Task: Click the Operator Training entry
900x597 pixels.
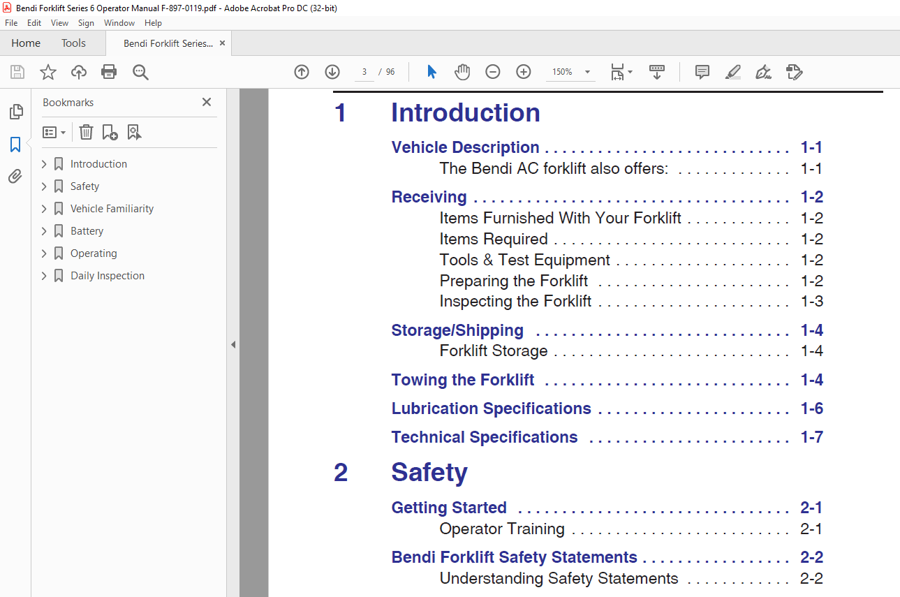Action: coord(502,529)
